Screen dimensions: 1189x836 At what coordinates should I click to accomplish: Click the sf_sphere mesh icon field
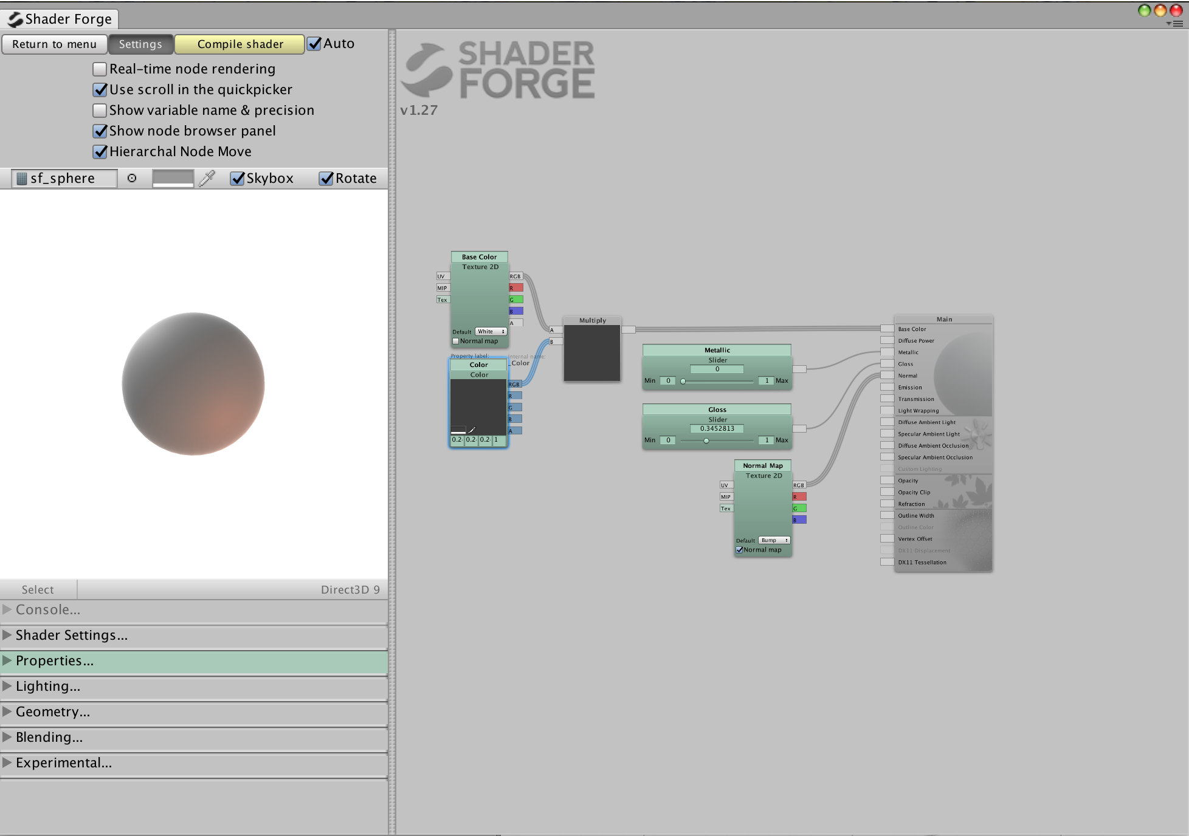point(64,178)
